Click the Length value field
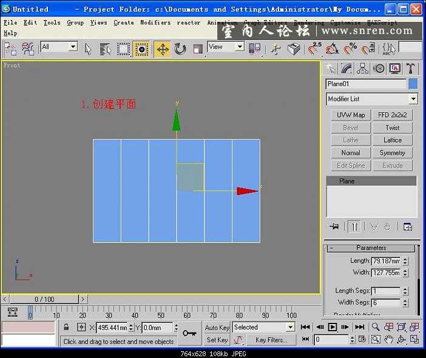 click(x=386, y=261)
